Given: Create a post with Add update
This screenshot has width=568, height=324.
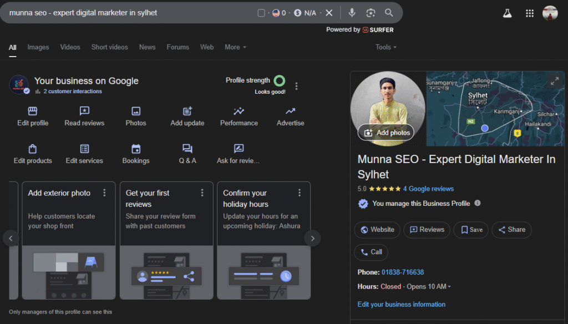Looking at the screenshot, I should [187, 117].
